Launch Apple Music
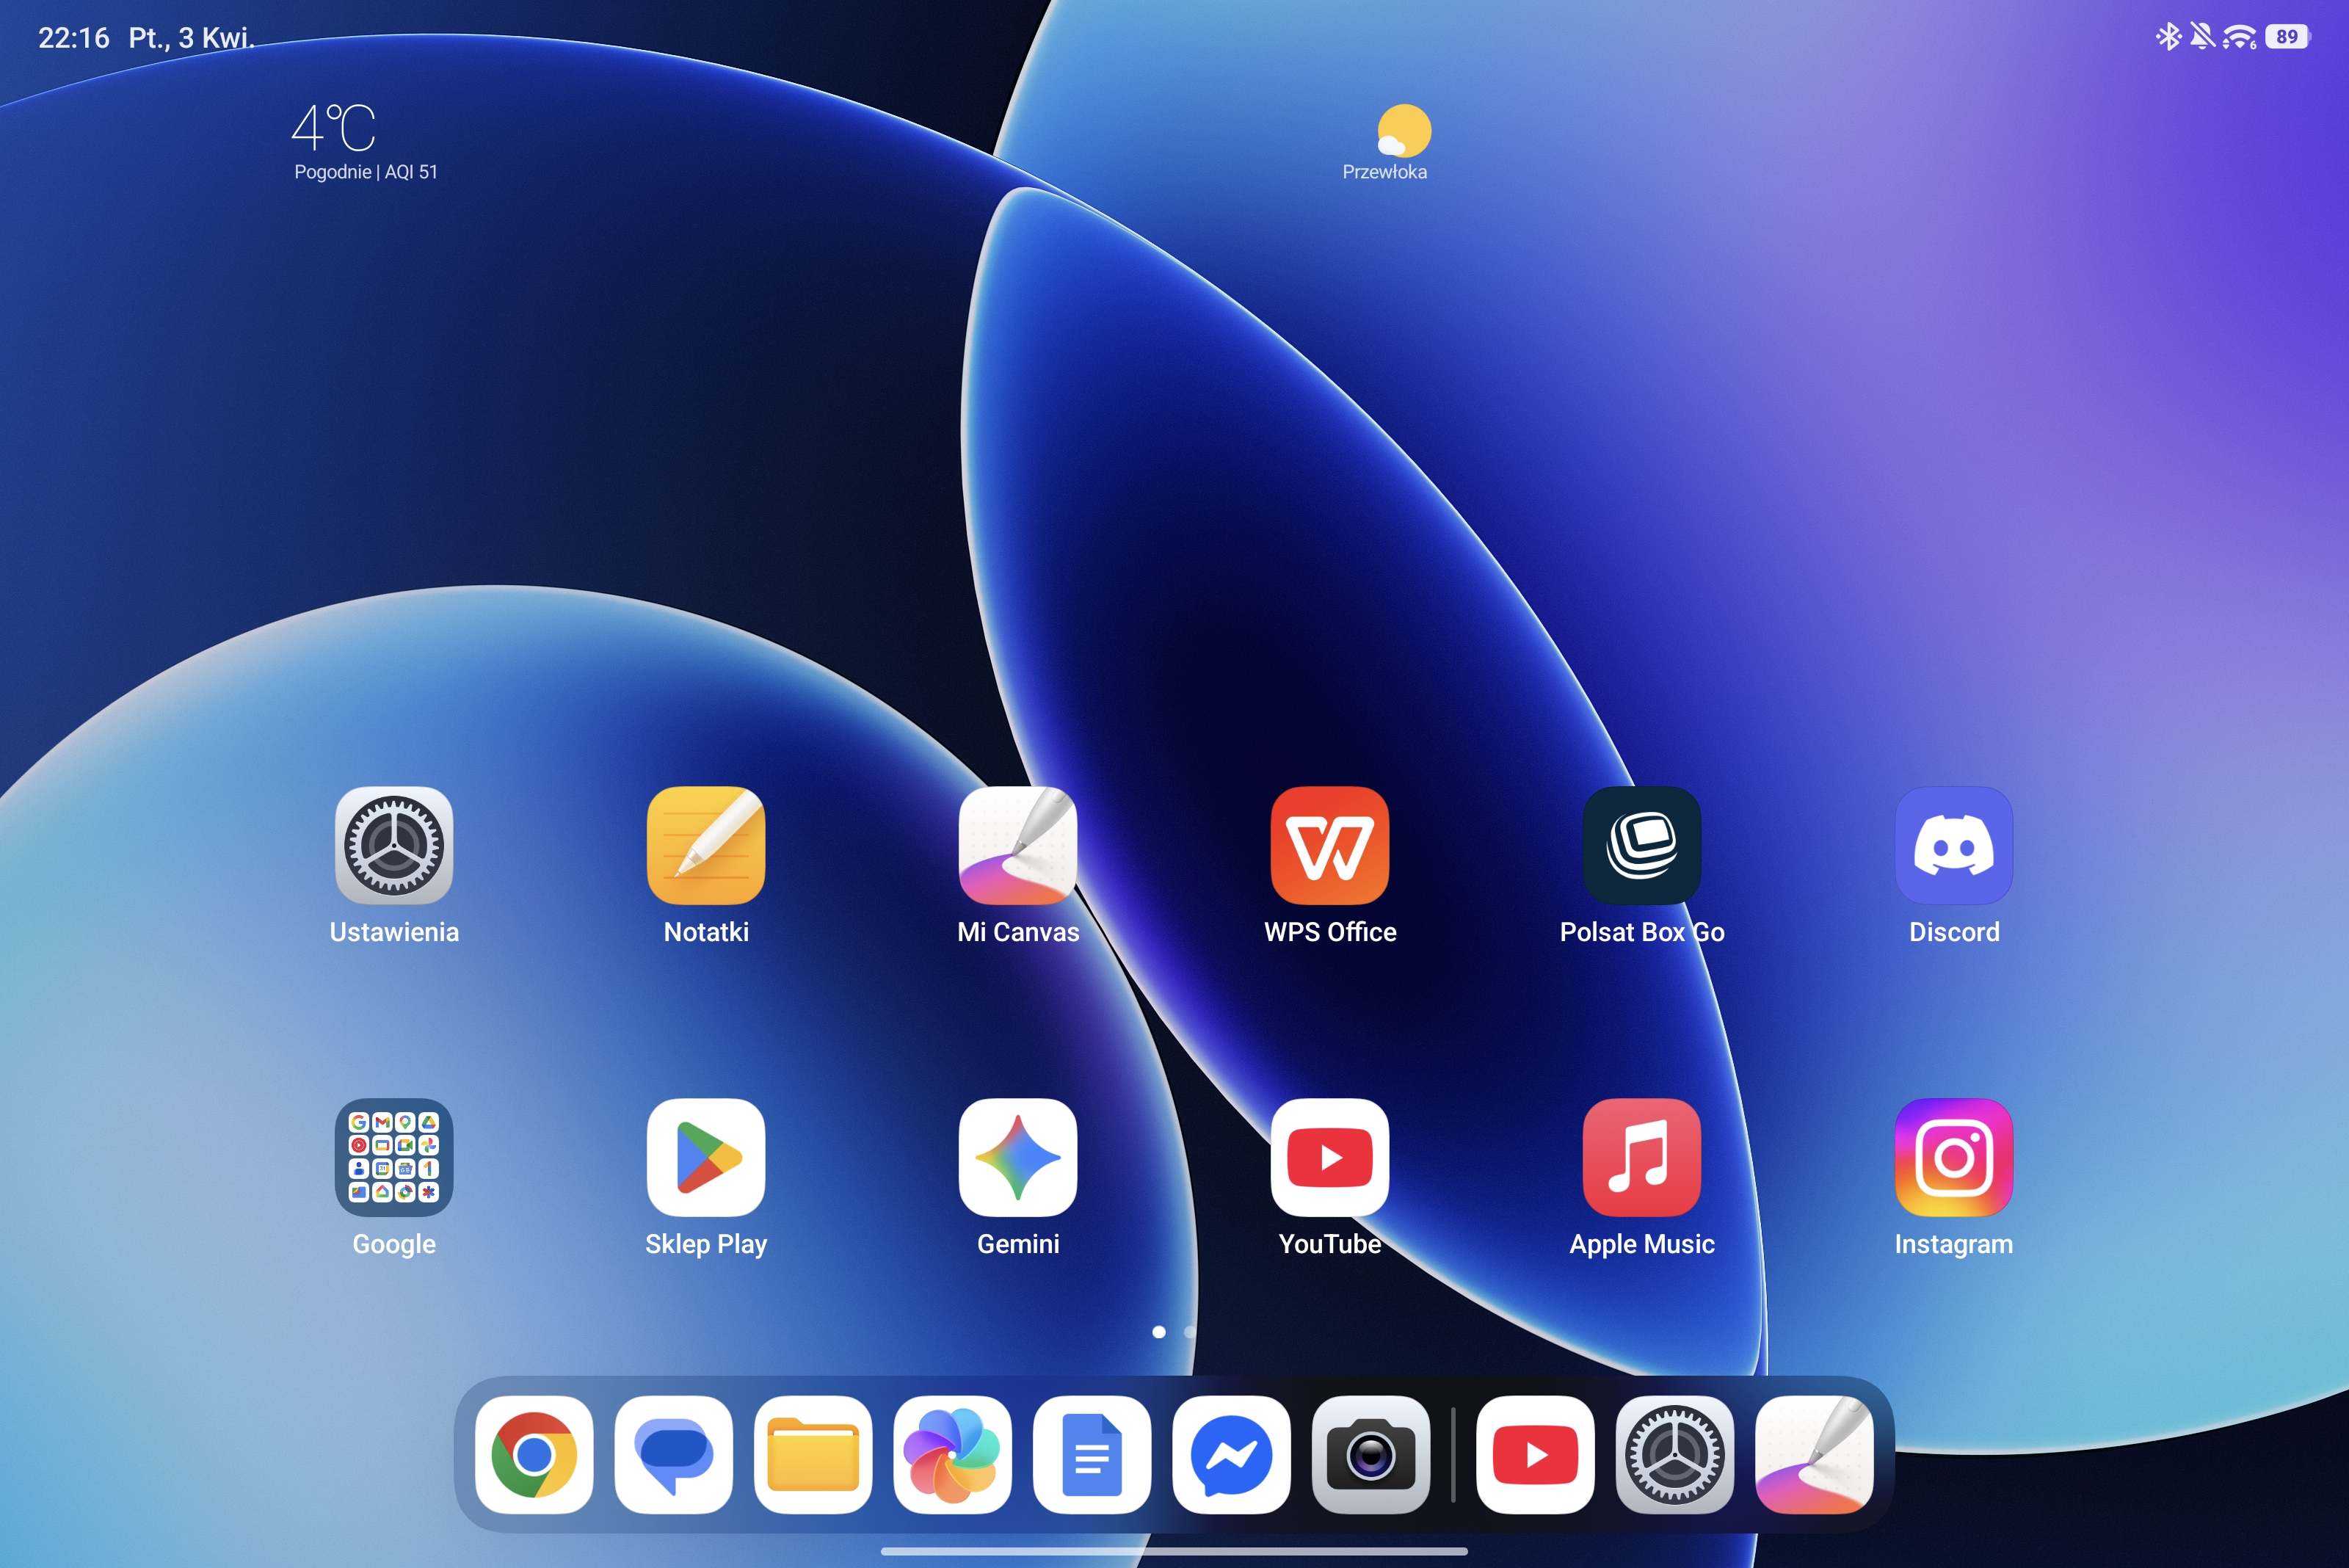Viewport: 2349px width, 1568px height. tap(1642, 1158)
